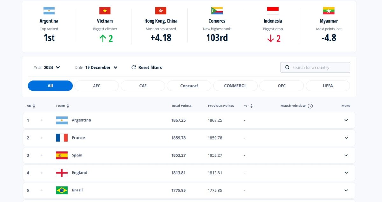Click the Reset filters button
382x202 pixels.
(x=146, y=67)
